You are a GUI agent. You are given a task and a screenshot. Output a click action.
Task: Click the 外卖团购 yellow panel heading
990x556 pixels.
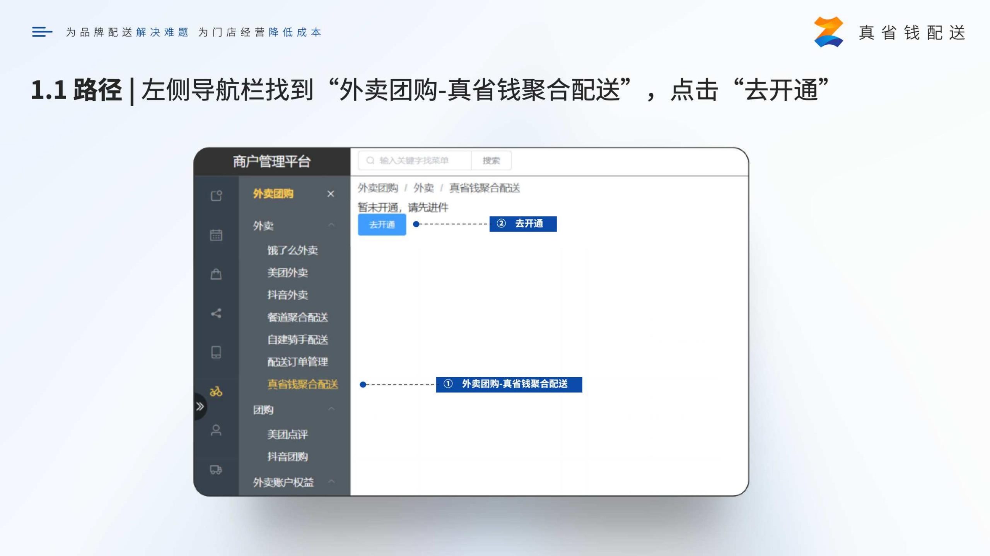point(273,193)
